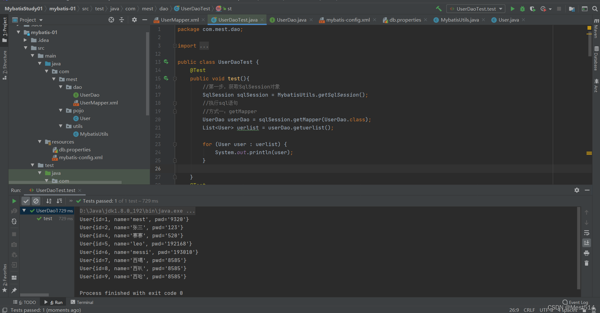Screen dimensions: 600x313
Task: Collapse the UserDaoTest node in test results
Action: click(x=24, y=210)
